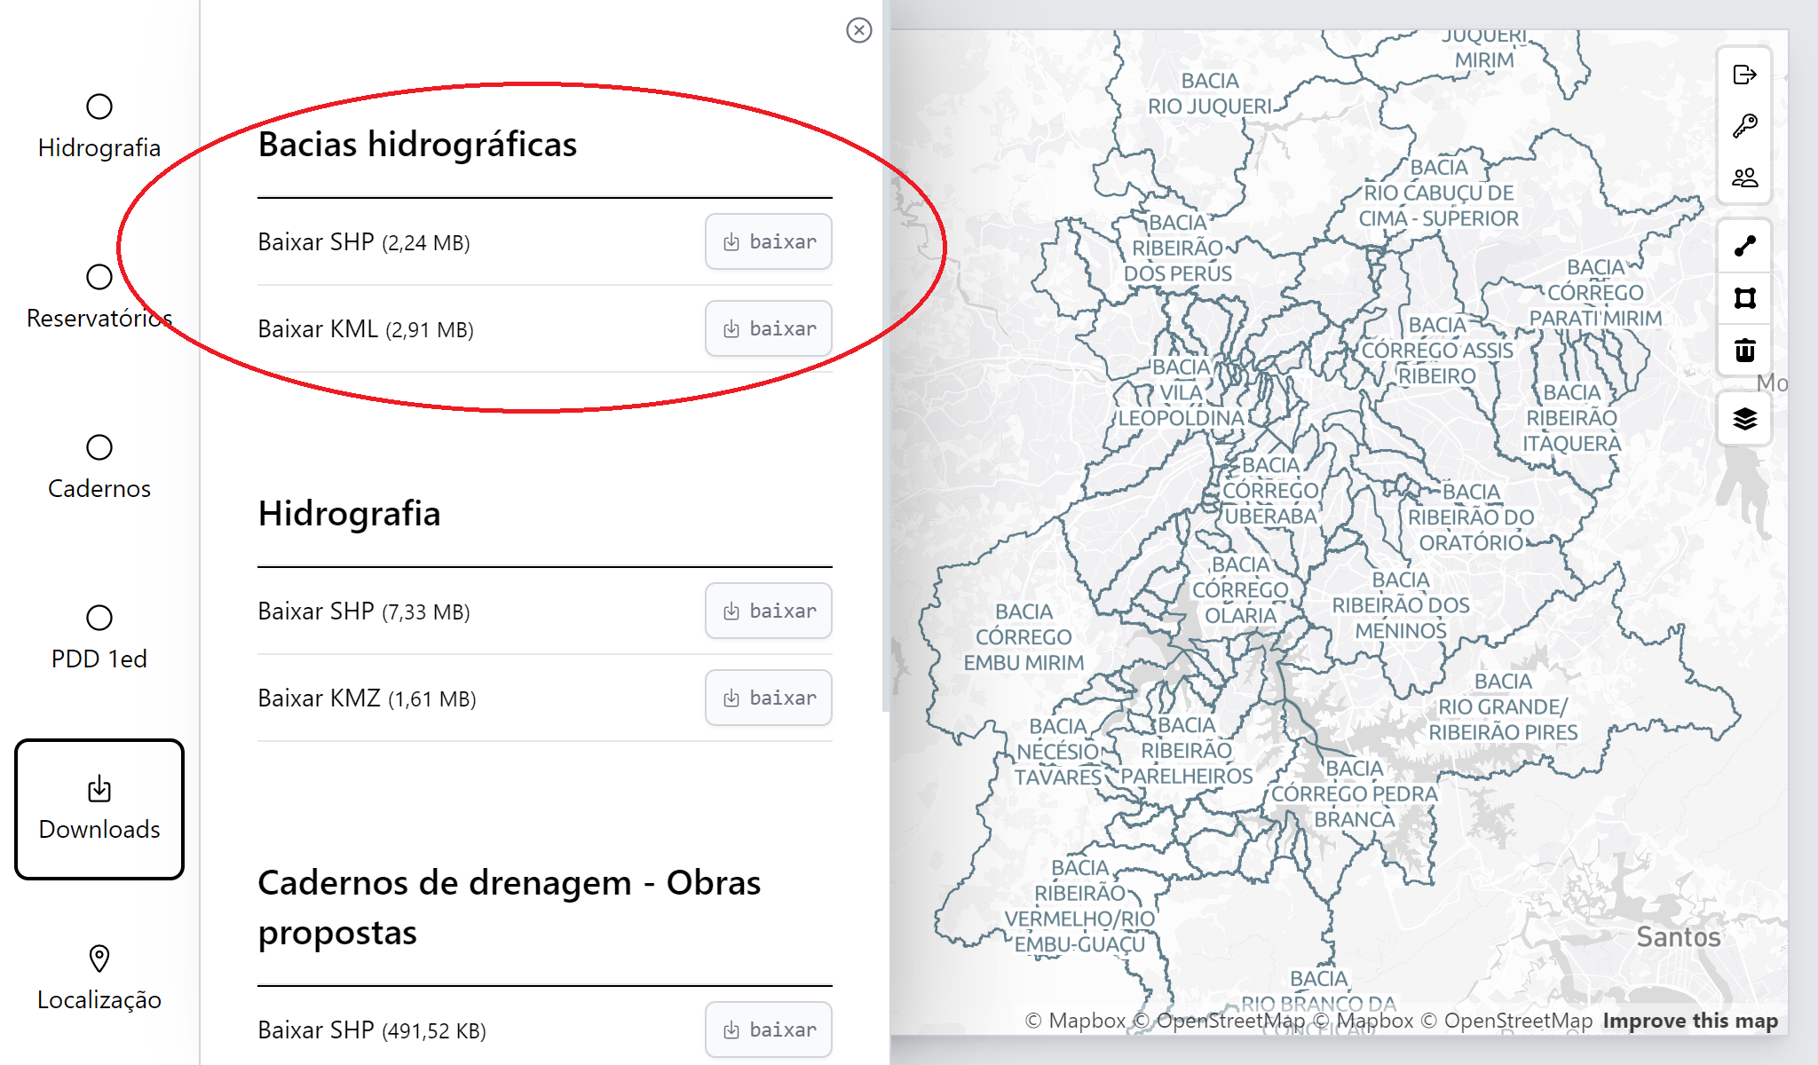Viewport: 1818px width, 1065px height.
Task: Click BACIA CÓRREGO ASSIS RIBEIRO label
Action: pos(1437,351)
